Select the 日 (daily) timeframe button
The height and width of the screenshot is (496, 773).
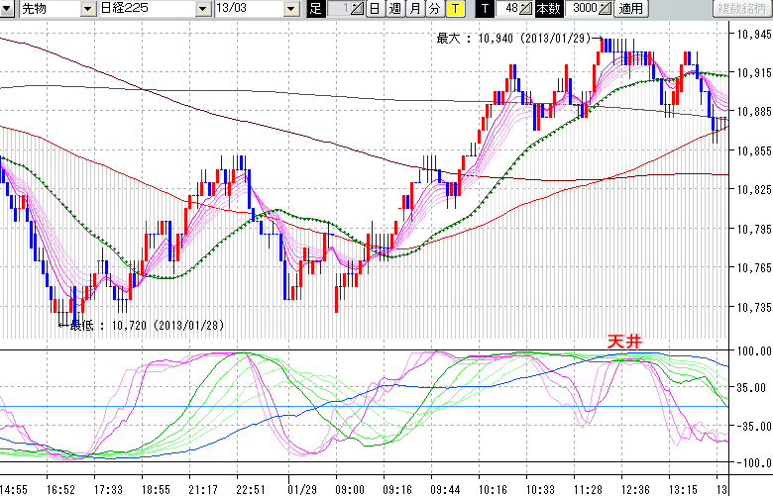[374, 9]
